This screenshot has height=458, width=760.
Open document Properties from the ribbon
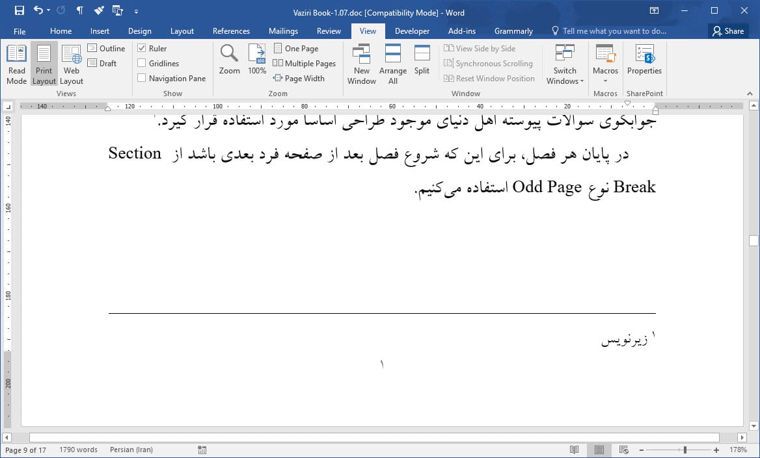(x=644, y=63)
